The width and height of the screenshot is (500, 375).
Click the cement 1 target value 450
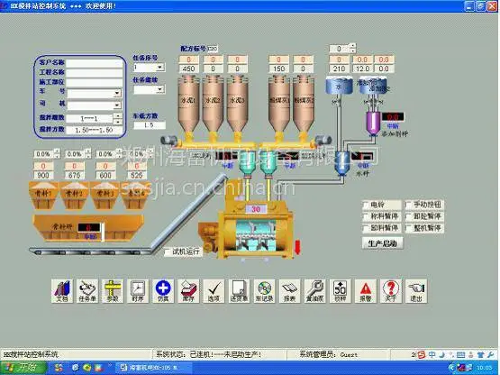188,69
